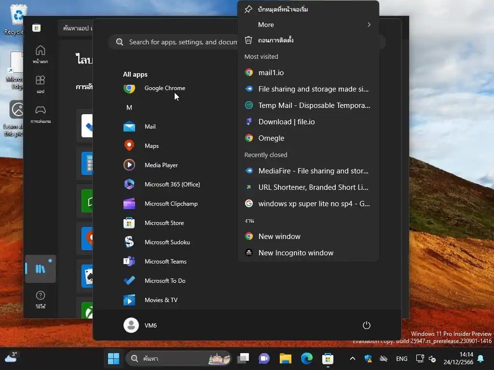Reopen URL Shortener recently closed page
The width and height of the screenshot is (494, 370).
tap(308, 187)
